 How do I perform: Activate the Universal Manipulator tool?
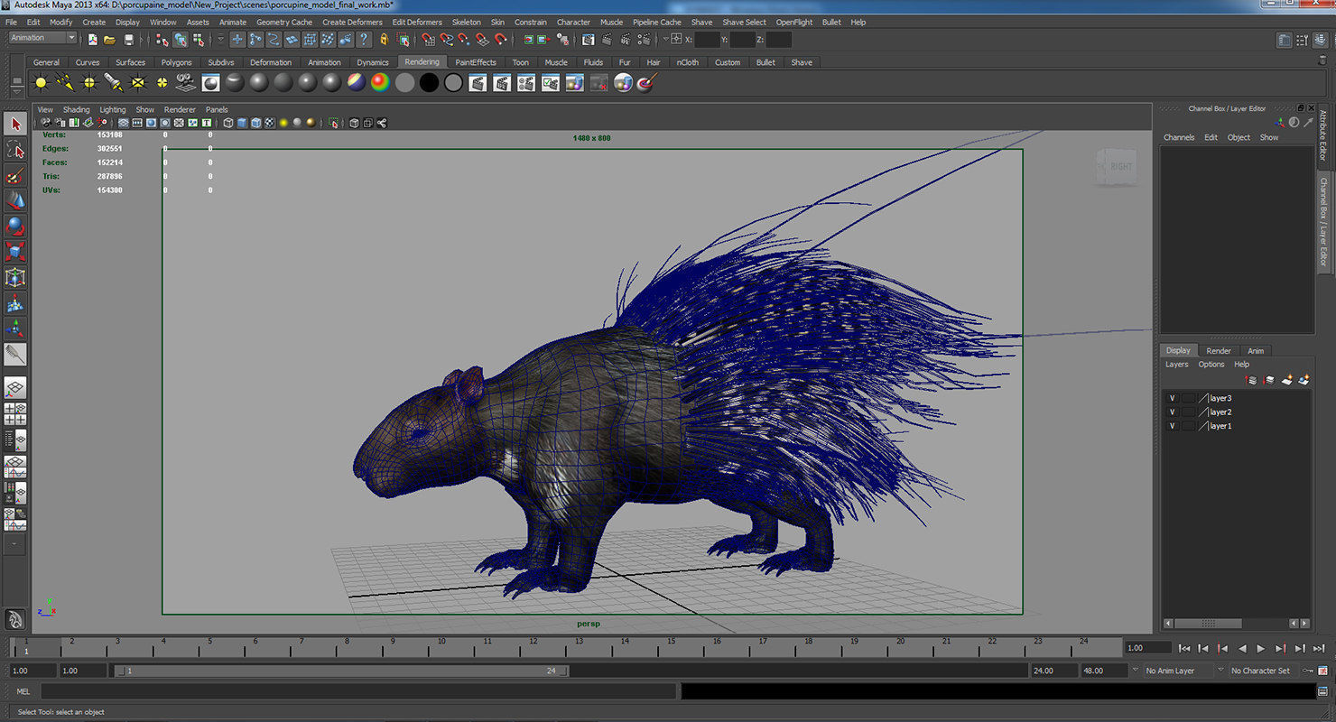coord(15,277)
